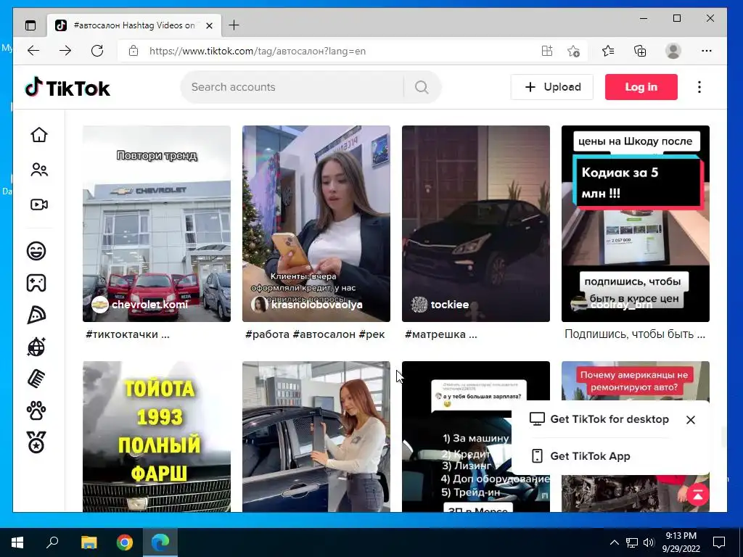
Task: Select the Gaming controller category icon
Action: coord(36,283)
